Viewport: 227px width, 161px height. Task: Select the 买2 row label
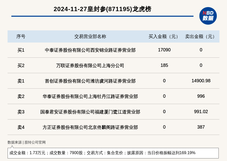21,66
